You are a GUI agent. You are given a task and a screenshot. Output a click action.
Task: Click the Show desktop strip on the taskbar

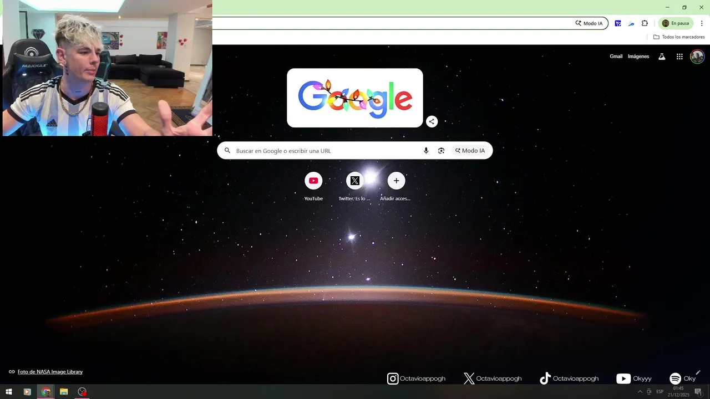tap(708, 392)
